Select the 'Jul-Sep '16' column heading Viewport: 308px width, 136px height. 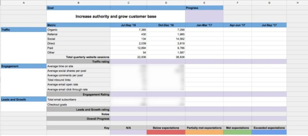pyautogui.click(x=128, y=25)
